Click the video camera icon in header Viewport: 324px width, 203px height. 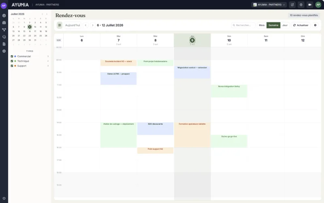click(309, 4)
